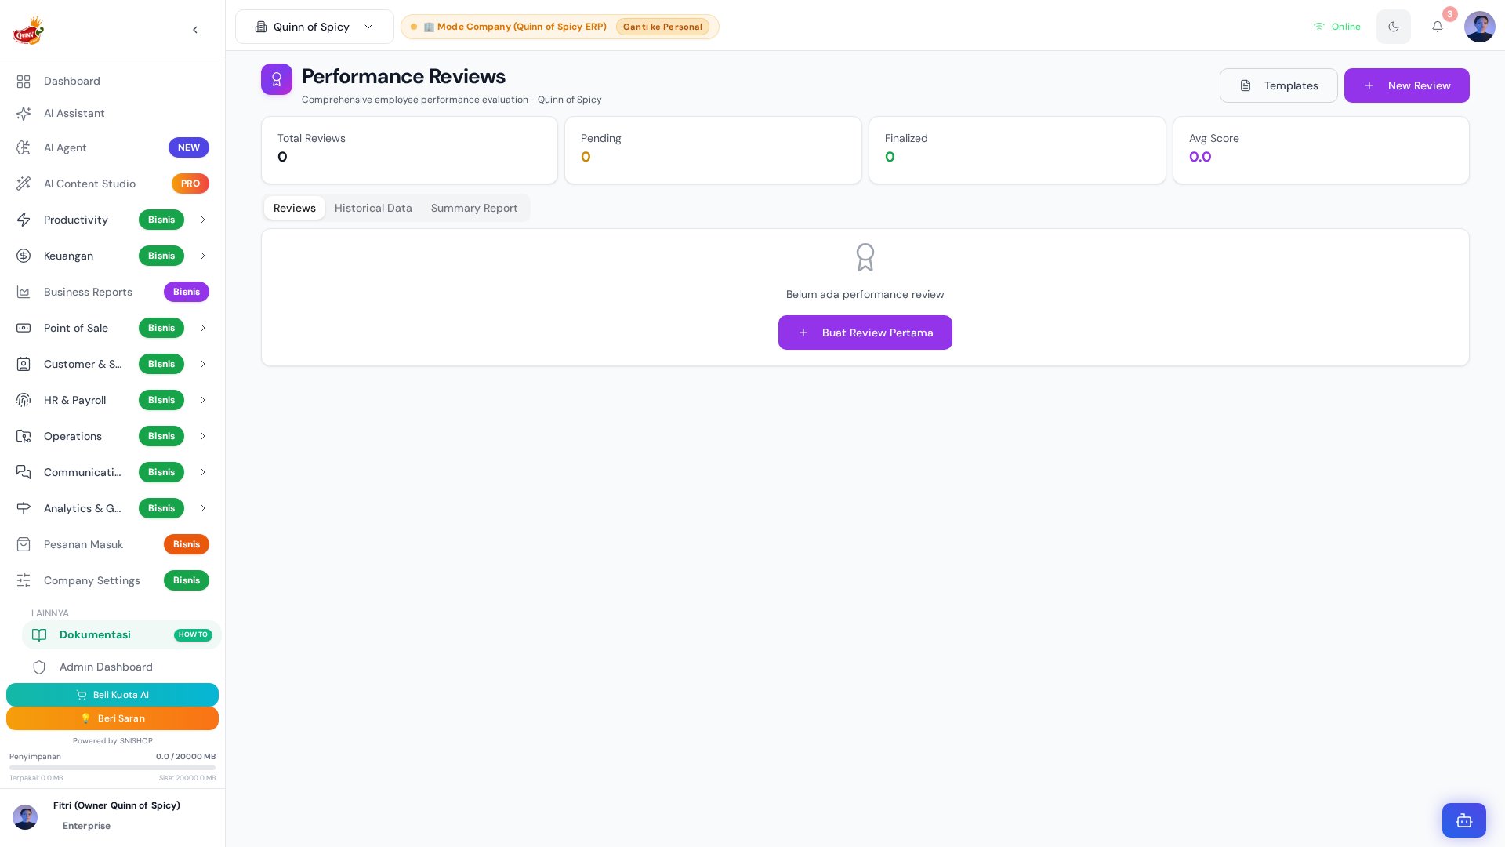
Task: Click Buat Review Pertama button
Action: [865, 333]
